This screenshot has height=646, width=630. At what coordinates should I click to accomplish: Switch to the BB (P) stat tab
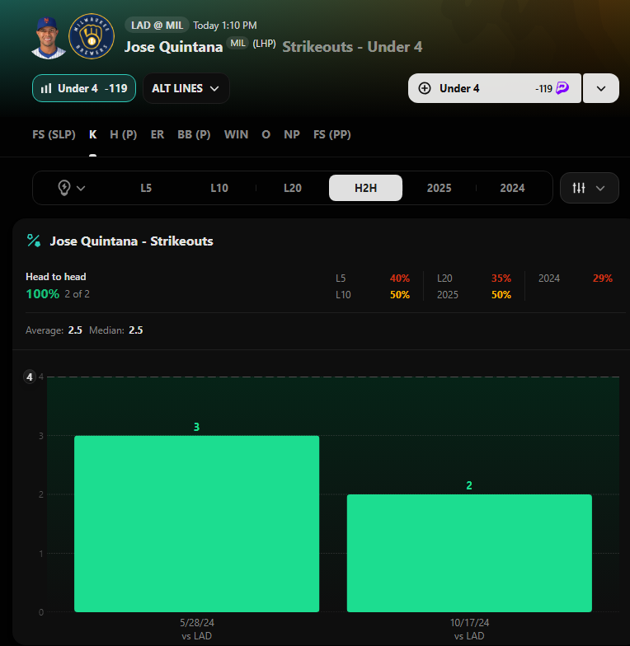point(194,134)
